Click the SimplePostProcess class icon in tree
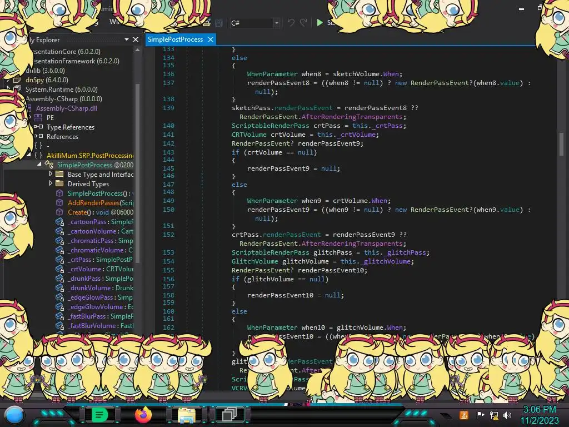Screen dimensions: 569x427 (49, 165)
